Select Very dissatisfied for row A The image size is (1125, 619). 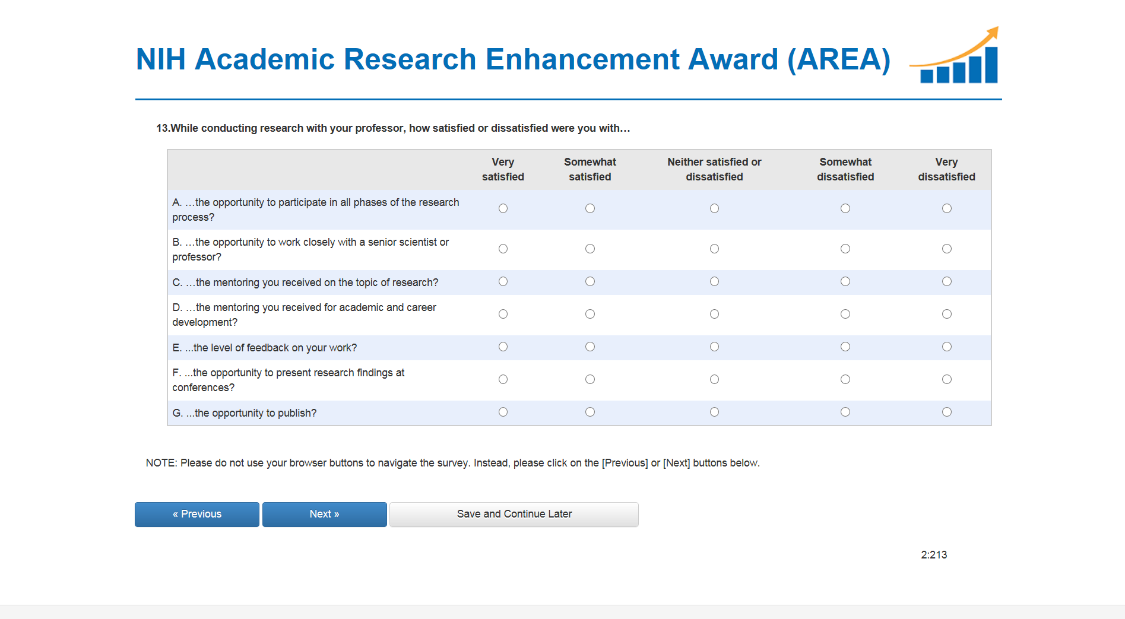point(946,208)
